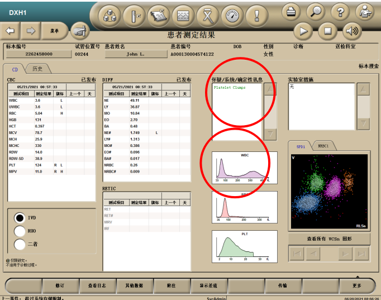Click the stop square button

(328, 31)
